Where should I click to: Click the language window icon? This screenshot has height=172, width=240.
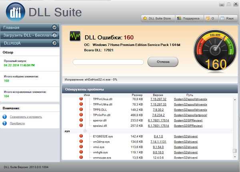pyautogui.click(x=222, y=18)
